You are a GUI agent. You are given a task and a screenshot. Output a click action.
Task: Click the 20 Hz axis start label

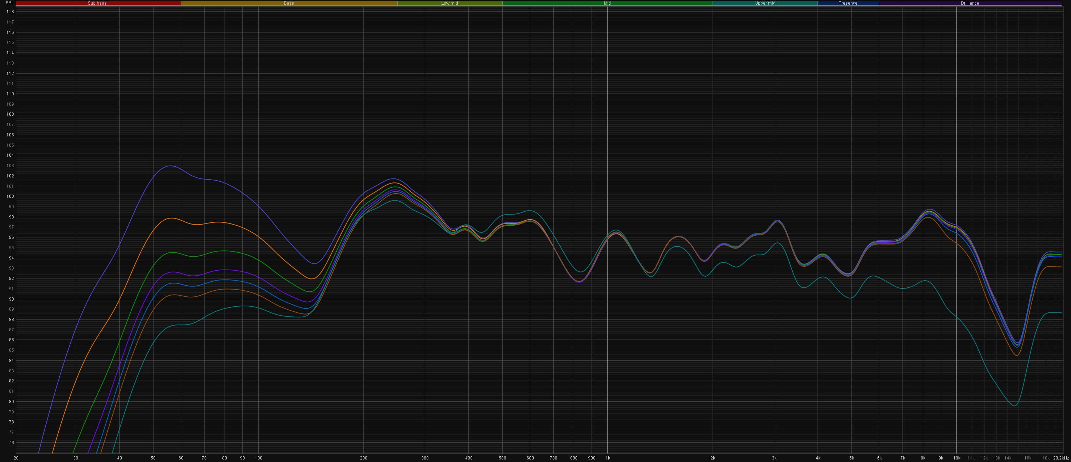click(16, 458)
